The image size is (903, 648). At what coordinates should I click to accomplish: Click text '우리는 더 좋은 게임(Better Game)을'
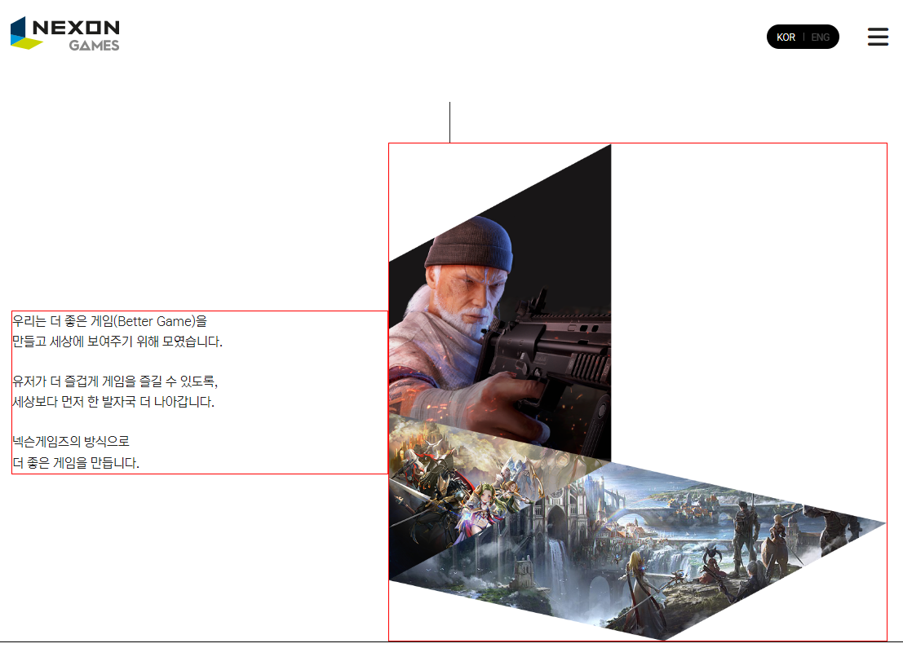[110, 321]
